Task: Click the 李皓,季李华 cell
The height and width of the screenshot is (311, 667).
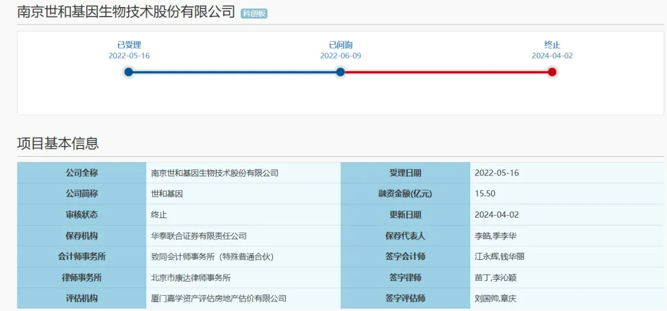Action: [x=567, y=235]
